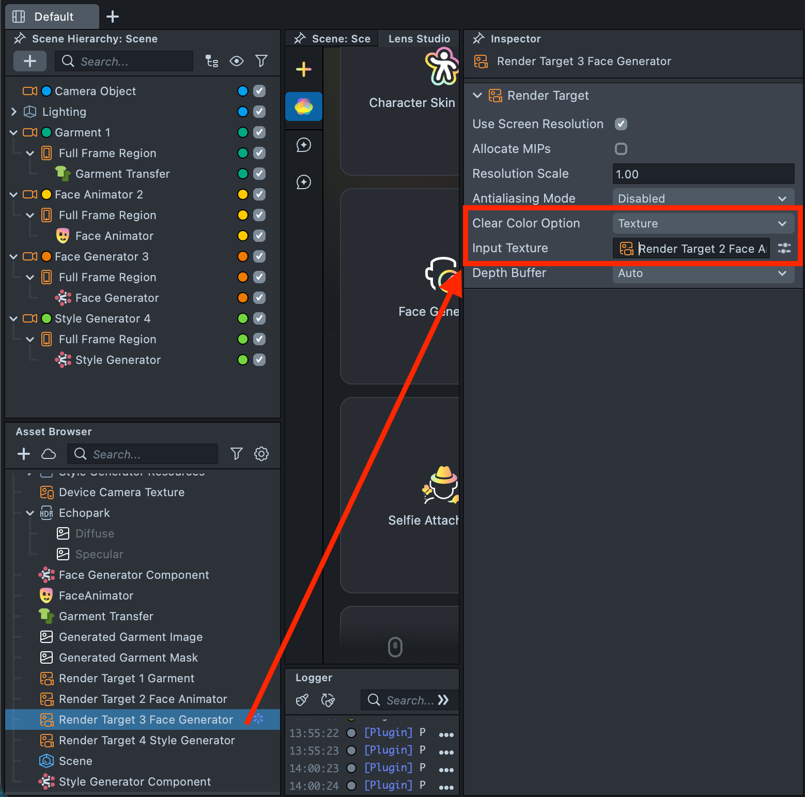Image resolution: width=805 pixels, height=797 pixels.
Task: Open the Depth Buffer dropdown
Action: [703, 273]
